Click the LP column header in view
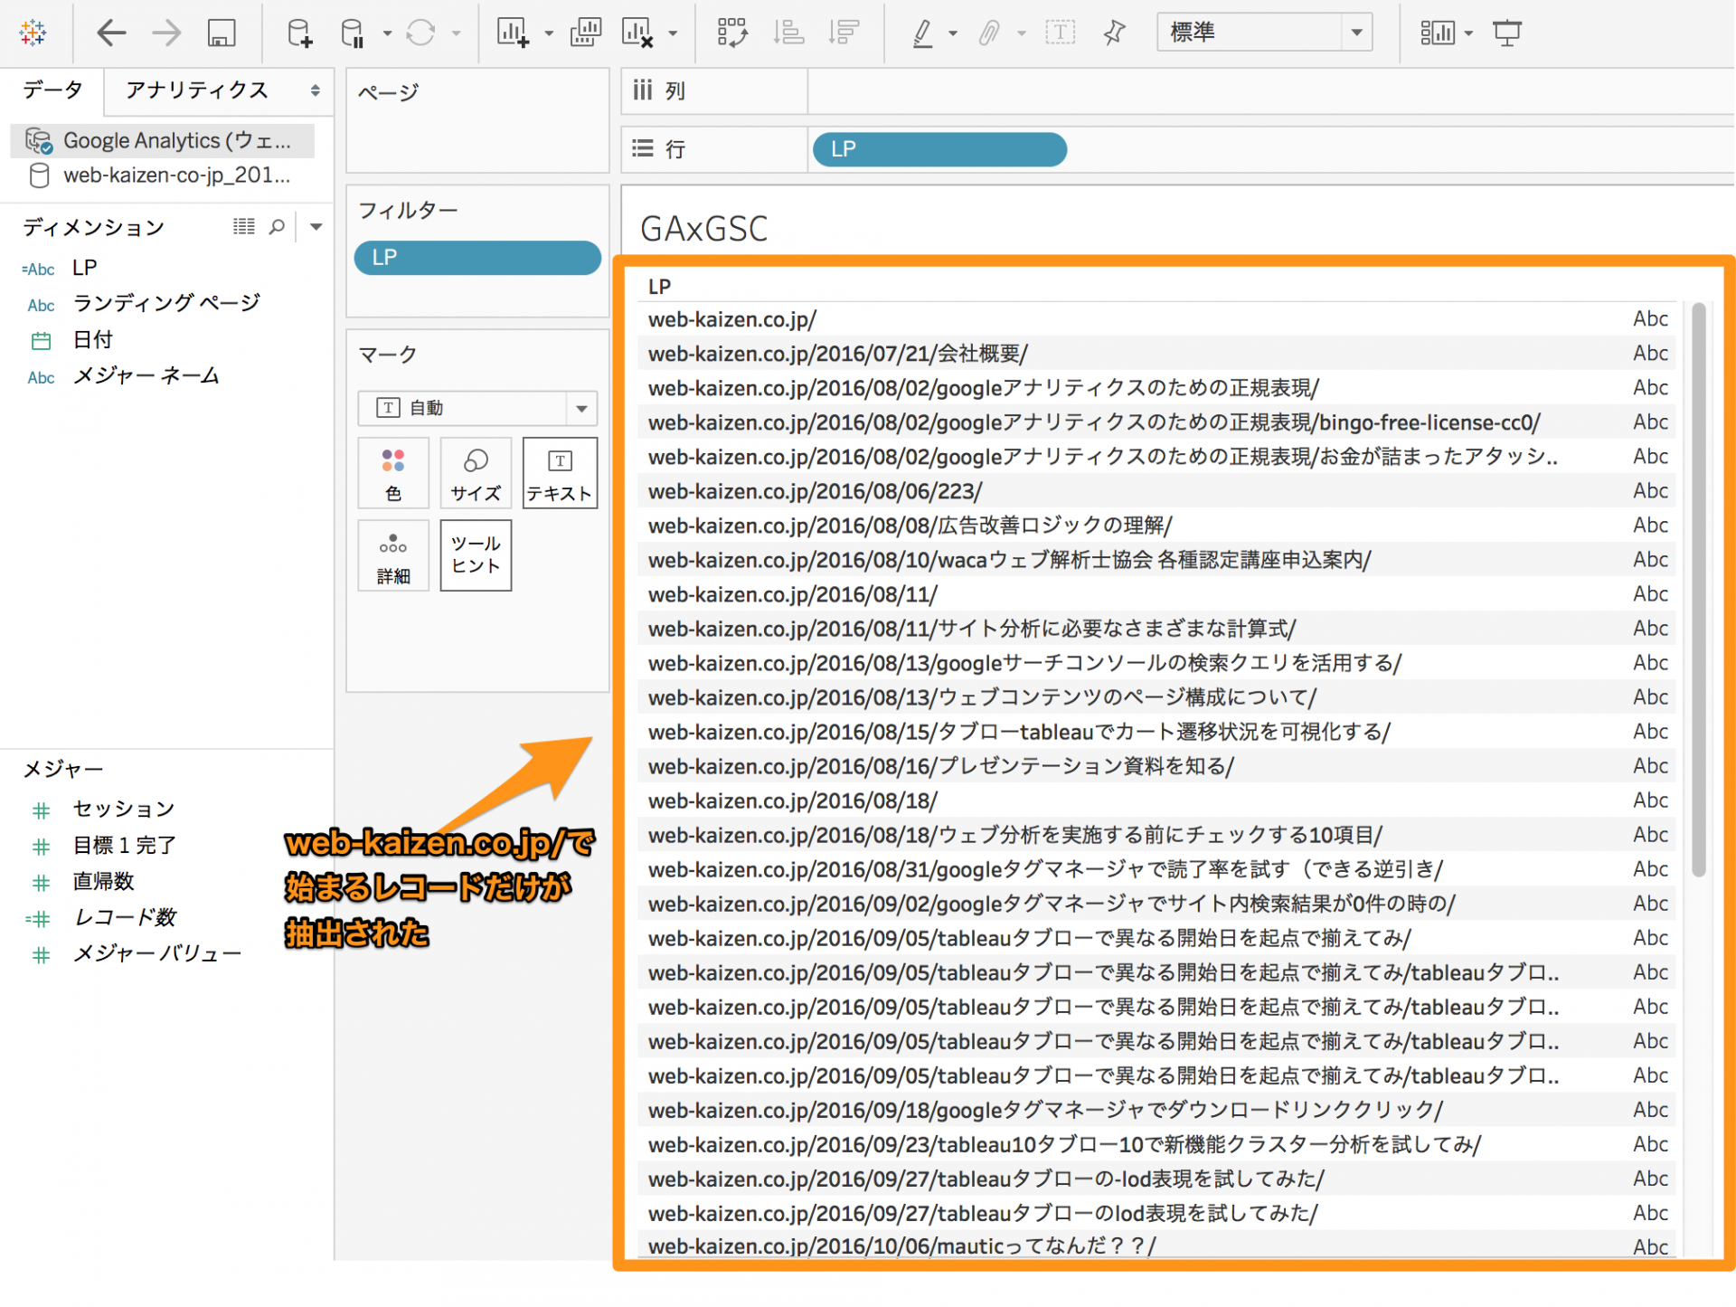This screenshot has height=1307, width=1736. point(659,287)
